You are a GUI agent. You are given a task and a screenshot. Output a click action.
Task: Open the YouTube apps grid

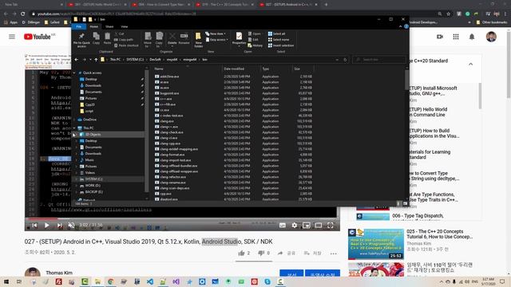pyautogui.click(x=456, y=37)
